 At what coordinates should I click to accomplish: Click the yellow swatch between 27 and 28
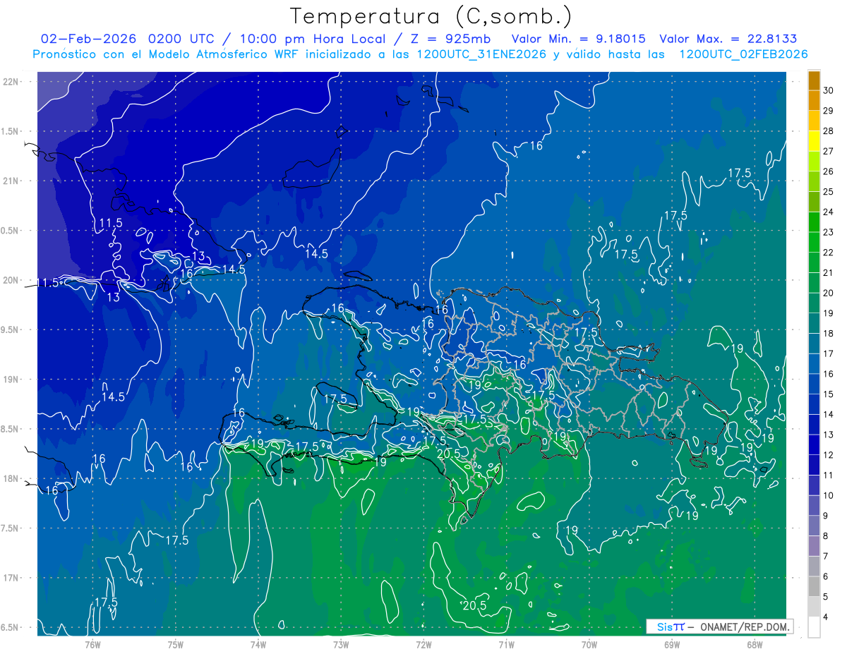[x=814, y=141]
